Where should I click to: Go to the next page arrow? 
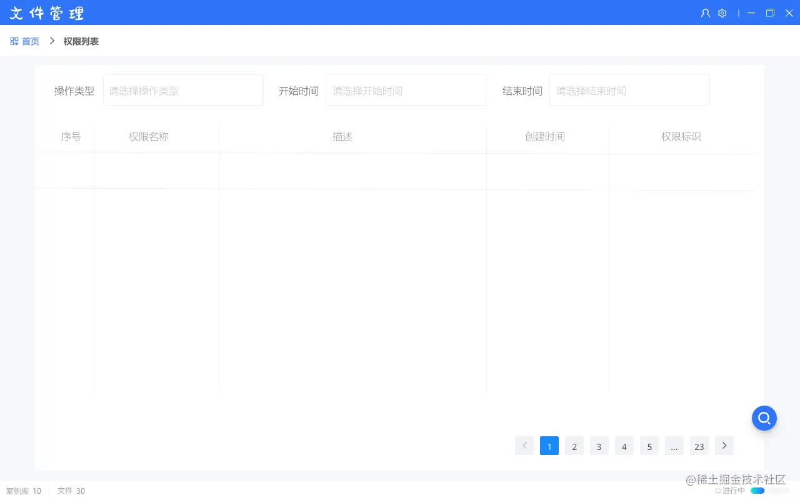724,446
